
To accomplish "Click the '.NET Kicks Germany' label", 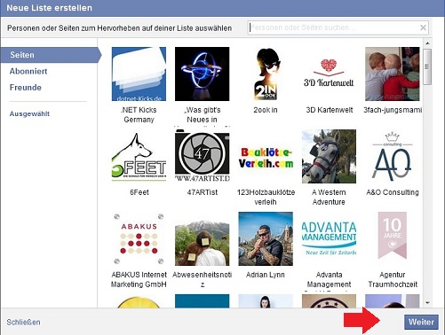I will pyautogui.click(x=139, y=114).
